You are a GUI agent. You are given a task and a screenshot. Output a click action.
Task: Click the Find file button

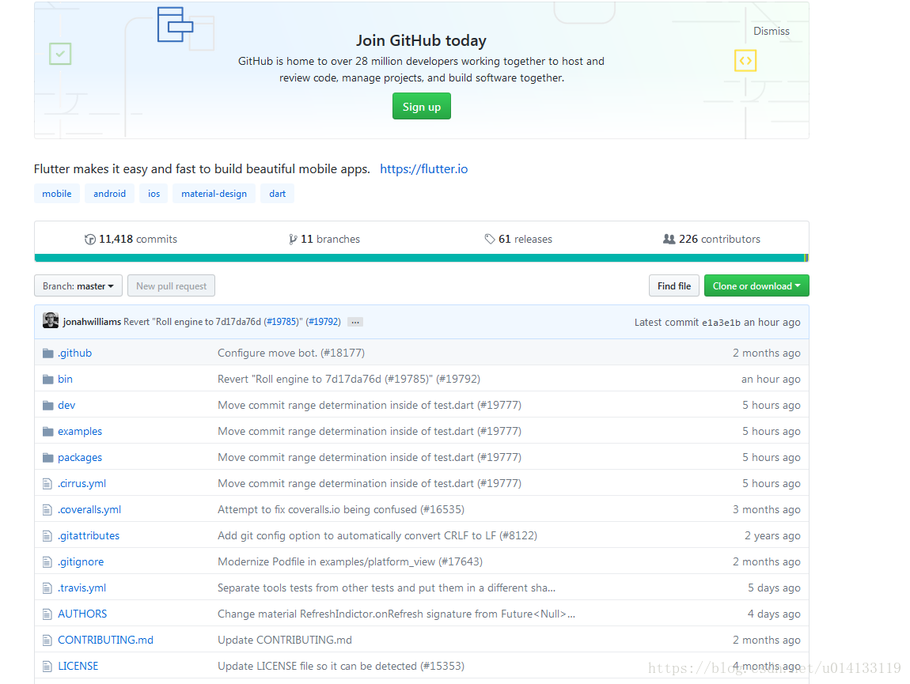673,286
